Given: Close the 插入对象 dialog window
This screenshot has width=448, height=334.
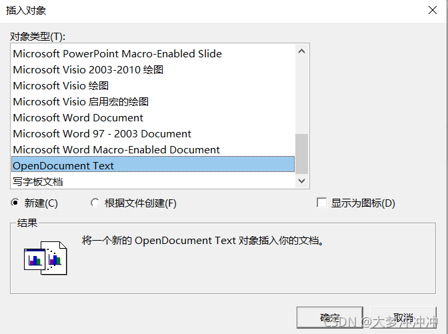Looking at the screenshot, I should click(x=433, y=10).
